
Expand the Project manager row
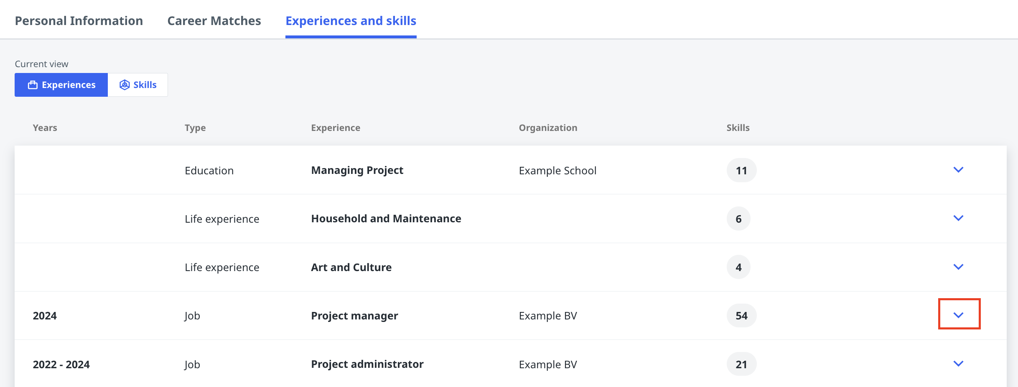[x=958, y=315]
